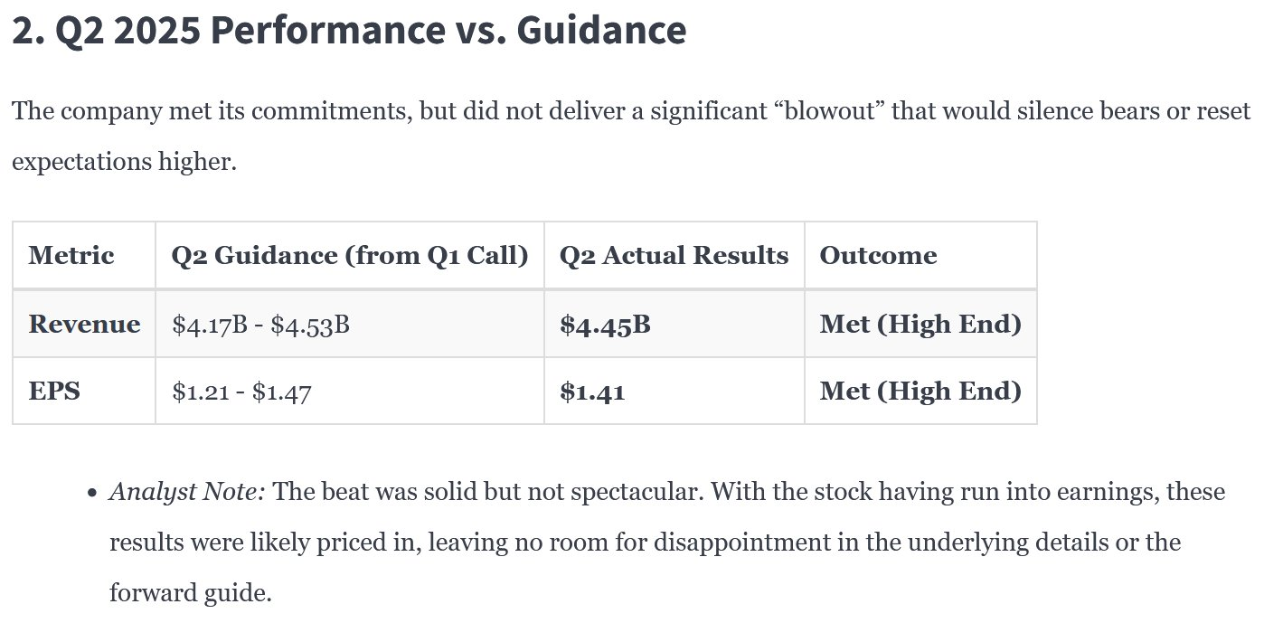This screenshot has height=623, width=1264.
Task: Click the "$4.45B" actual revenue cell
Action: point(605,325)
